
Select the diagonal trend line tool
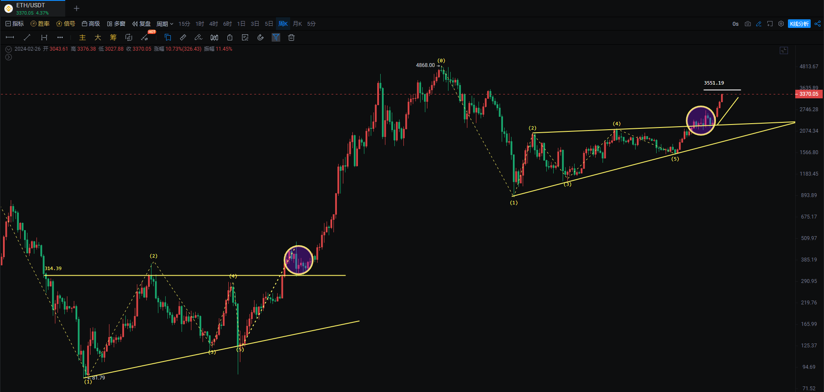click(x=27, y=37)
